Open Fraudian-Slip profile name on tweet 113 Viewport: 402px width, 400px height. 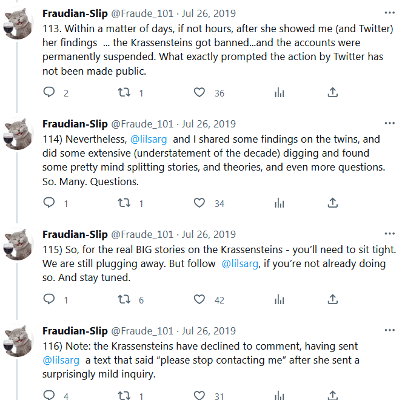click(74, 13)
